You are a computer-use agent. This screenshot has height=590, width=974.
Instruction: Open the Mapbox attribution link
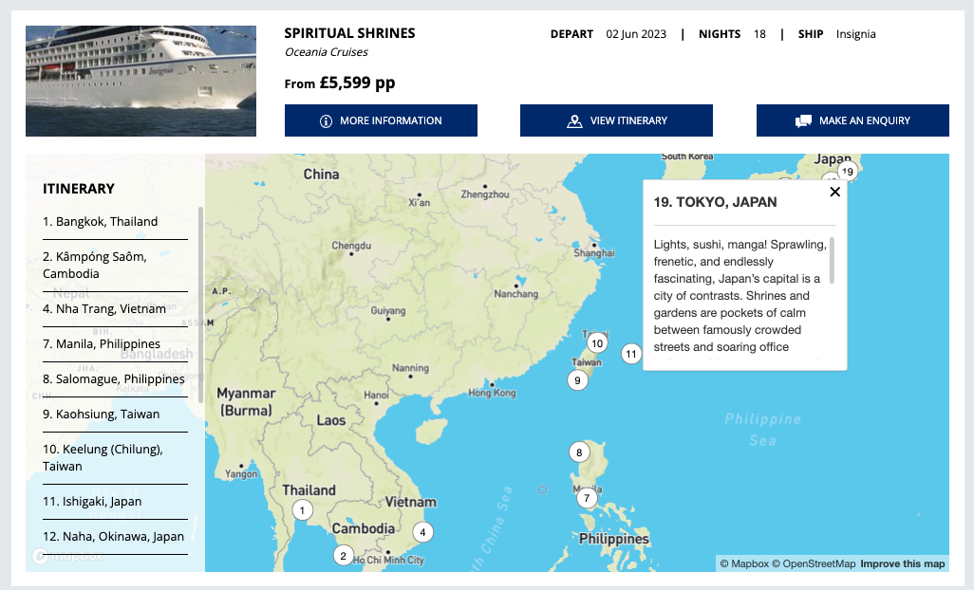point(744,563)
